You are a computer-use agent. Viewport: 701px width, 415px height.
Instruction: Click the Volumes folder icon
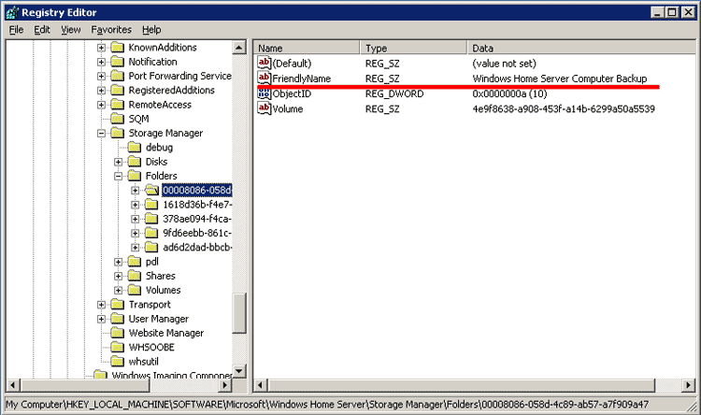click(135, 291)
